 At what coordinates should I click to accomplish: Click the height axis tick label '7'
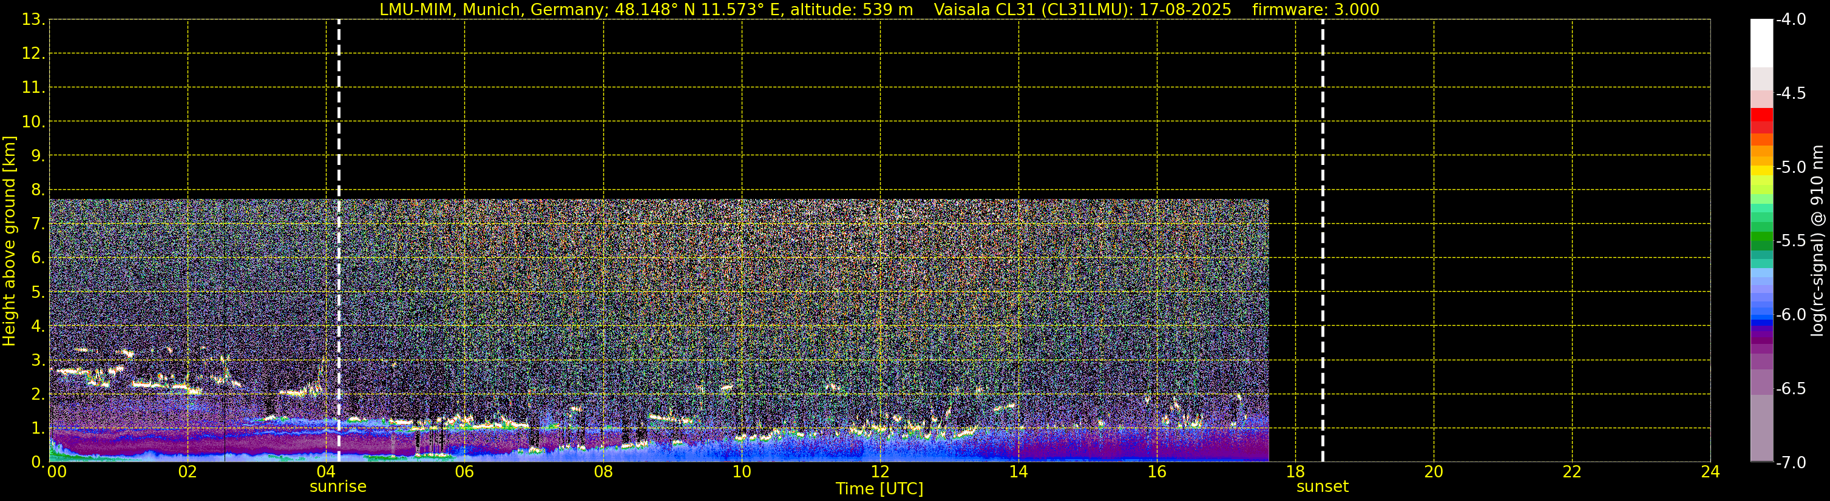coord(38,224)
